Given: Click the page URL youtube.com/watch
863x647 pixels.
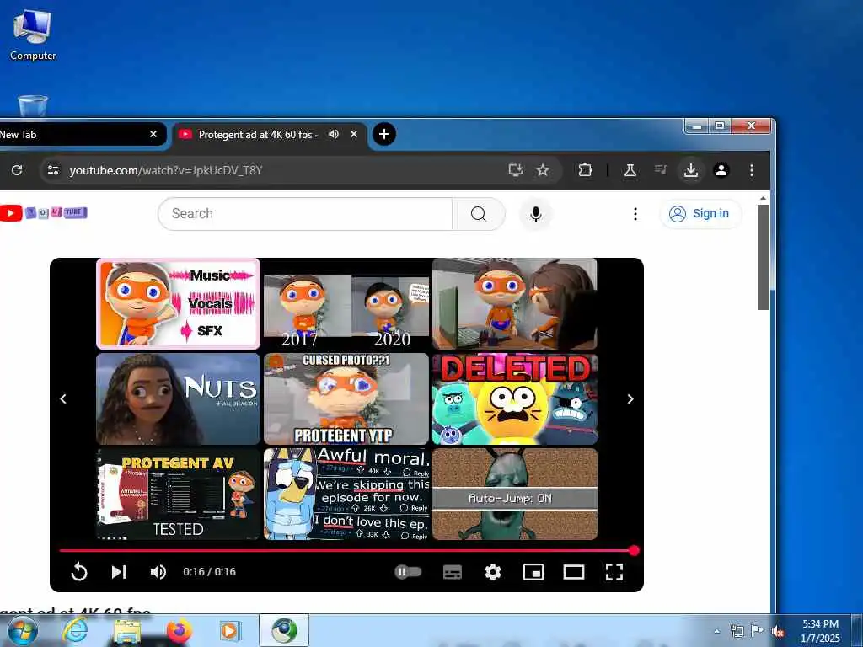Looking at the screenshot, I should [x=166, y=170].
